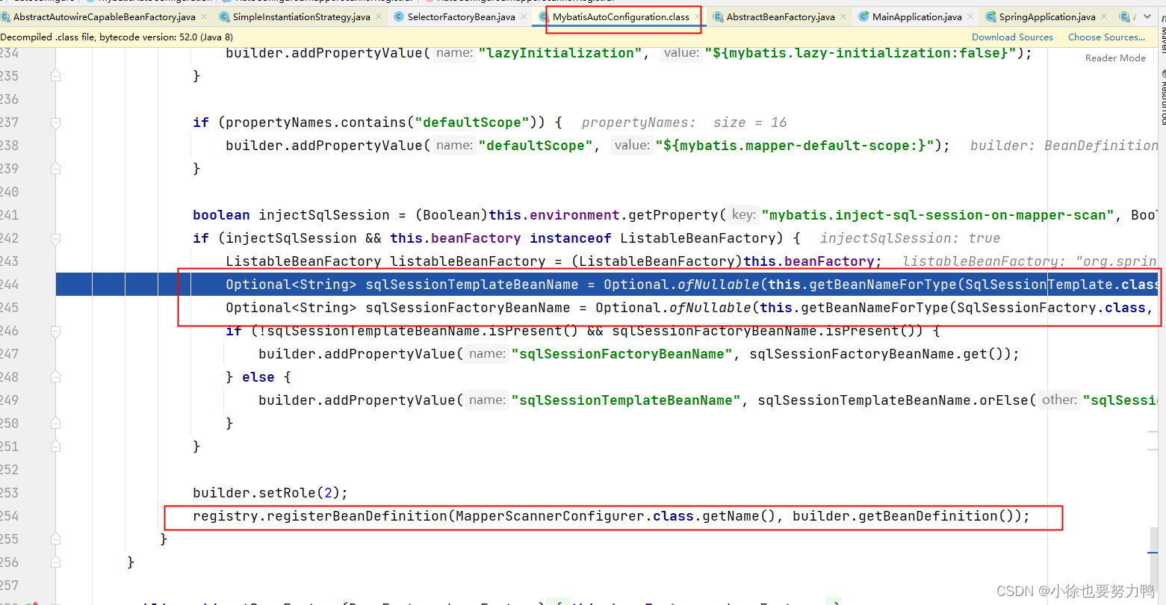
Task: Collapse the injectSqlSession if block at line 242
Action: tap(56, 238)
